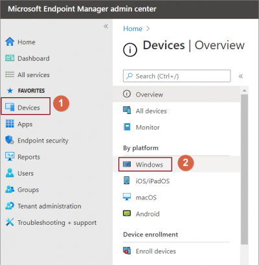Select Devices in favorites

click(x=28, y=108)
